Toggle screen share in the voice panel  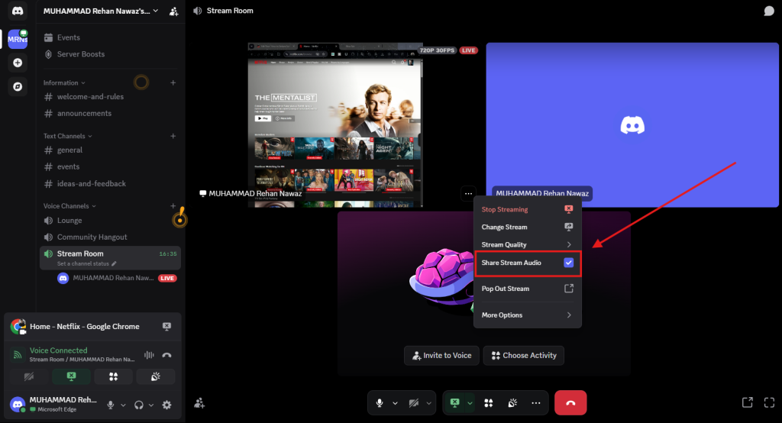tap(71, 376)
